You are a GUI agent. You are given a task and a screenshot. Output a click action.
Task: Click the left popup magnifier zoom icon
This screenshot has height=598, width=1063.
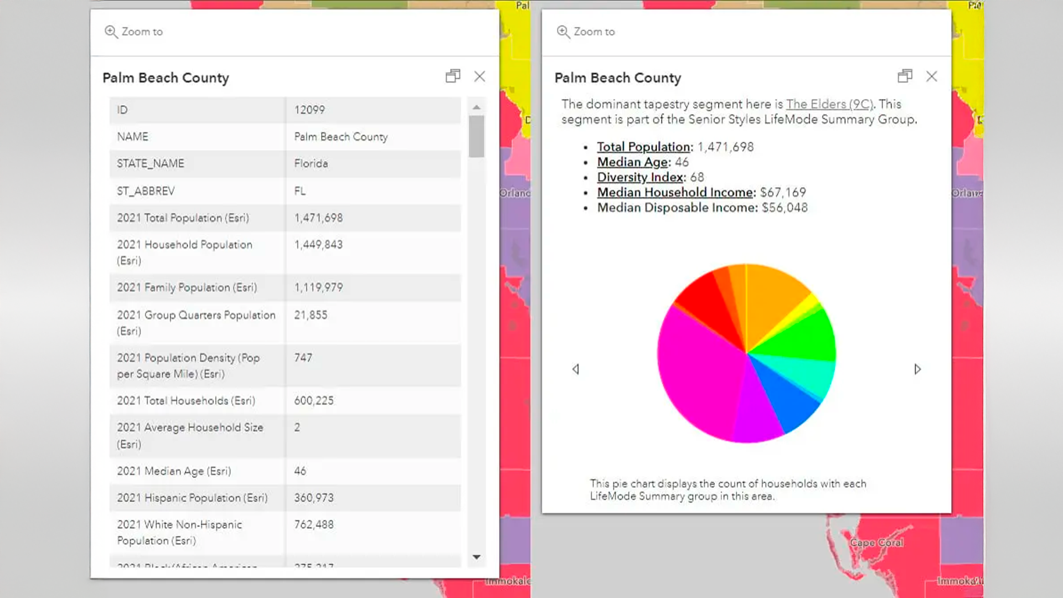point(111,32)
